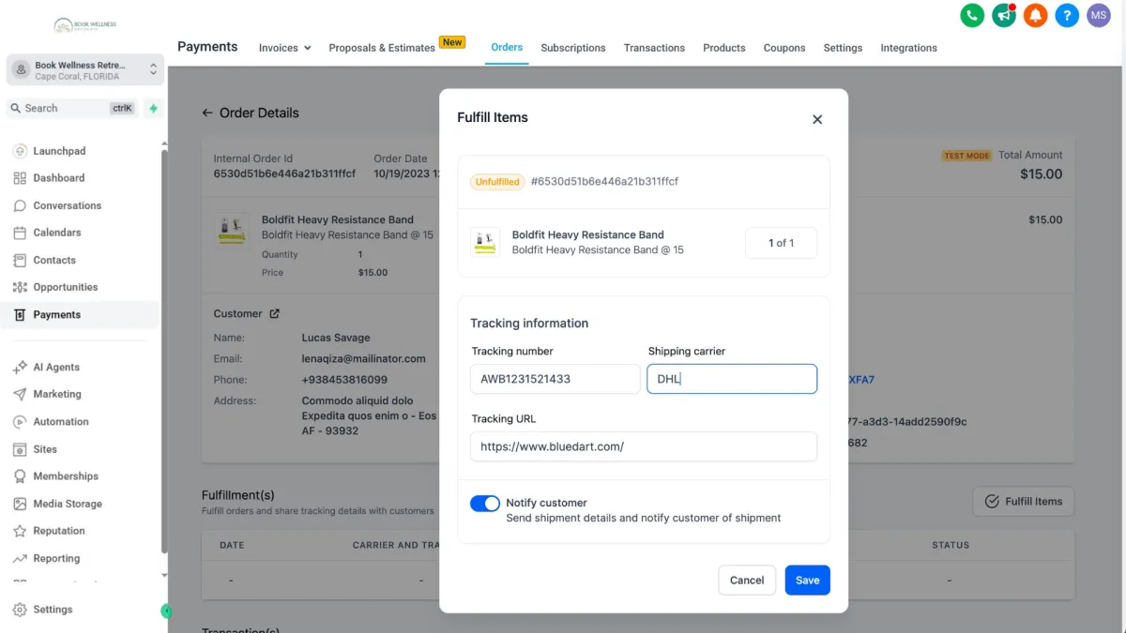Screen dimensions: 1126x633
Task: Toggle the Notify customer switch
Action: [485, 504]
